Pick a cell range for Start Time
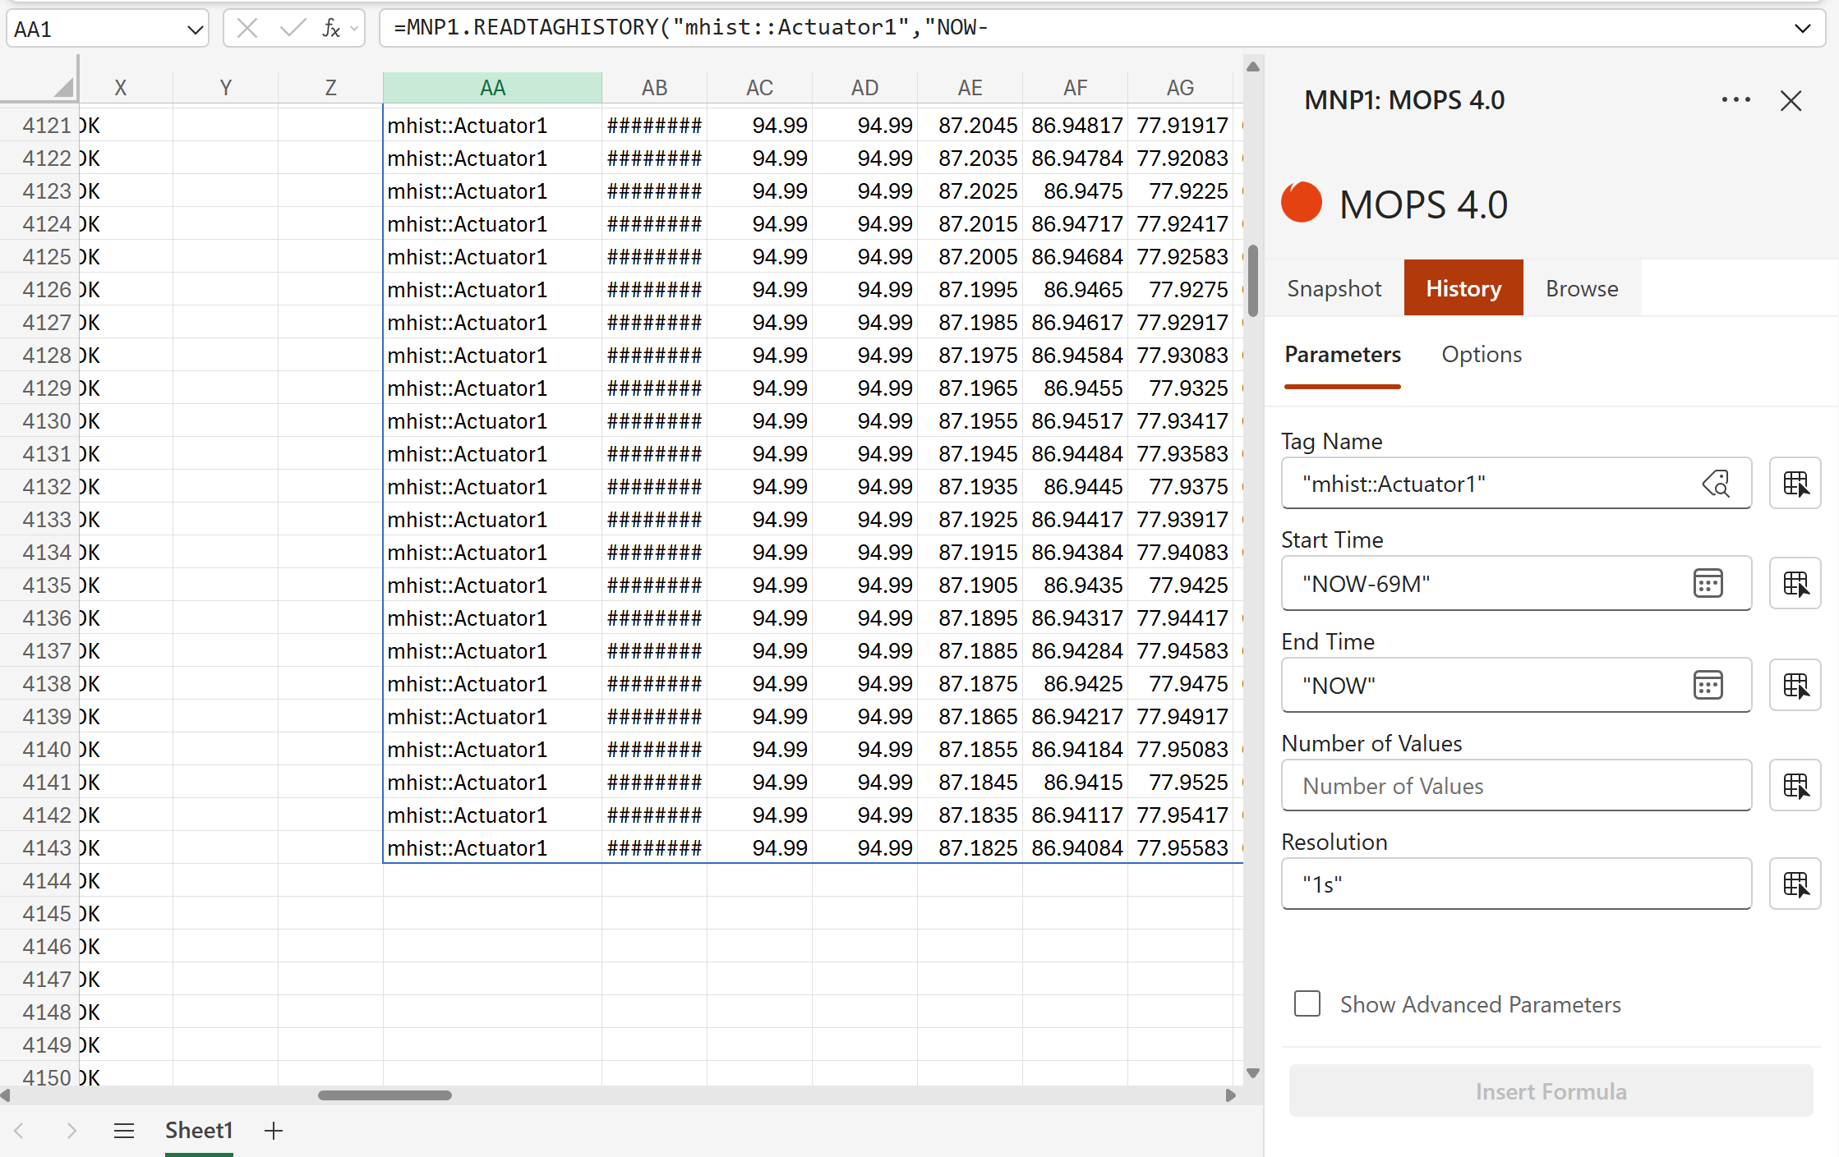 tap(1795, 584)
